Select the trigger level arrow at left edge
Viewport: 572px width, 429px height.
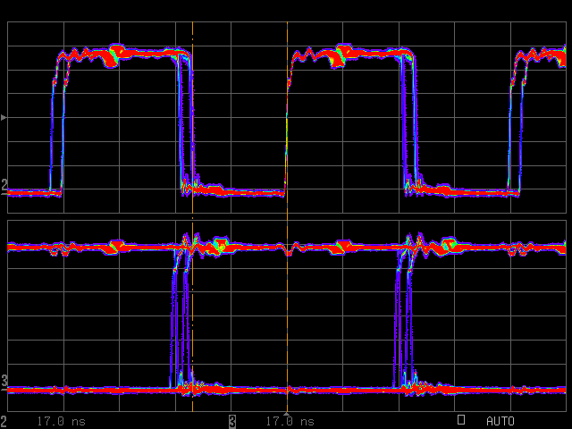4,117
